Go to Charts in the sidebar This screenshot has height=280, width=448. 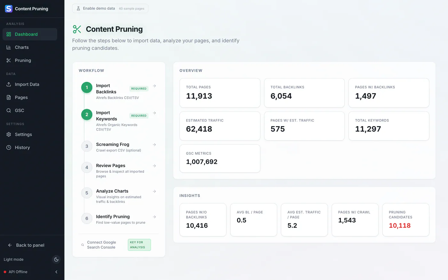coord(30,47)
